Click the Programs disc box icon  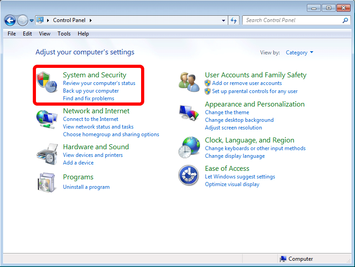pos(46,182)
